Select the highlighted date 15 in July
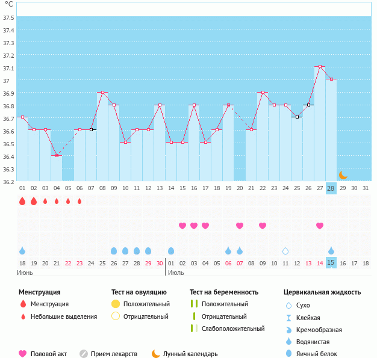Image resolution: width=377 pixels, height=358 pixels. tap(331, 263)
